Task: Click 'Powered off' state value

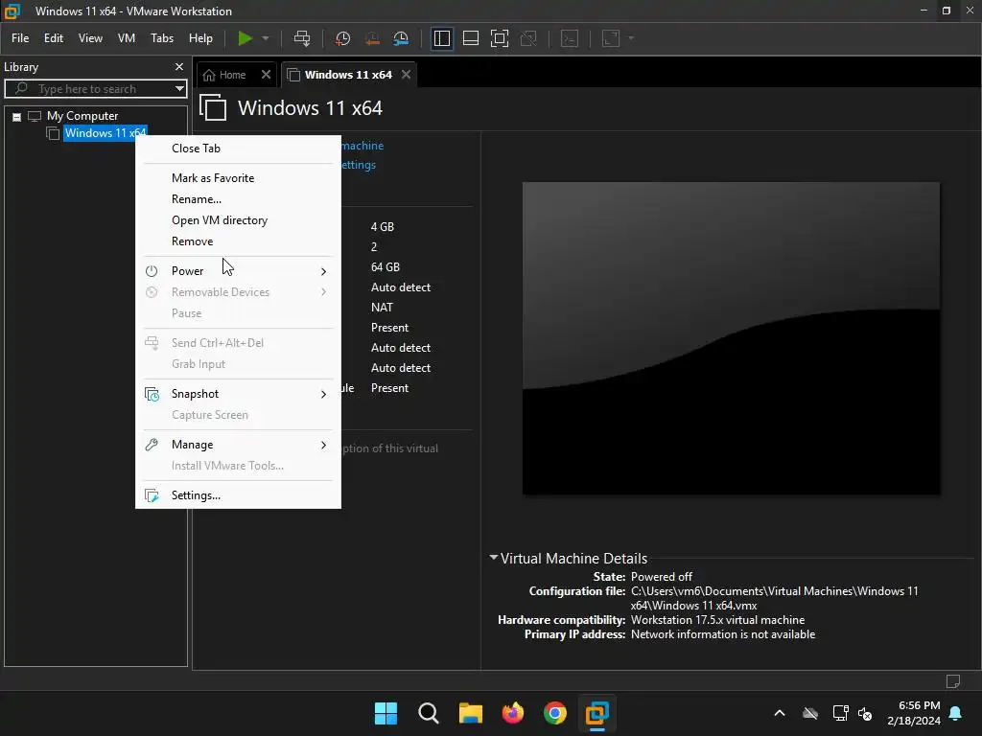Action: pyautogui.click(x=662, y=576)
